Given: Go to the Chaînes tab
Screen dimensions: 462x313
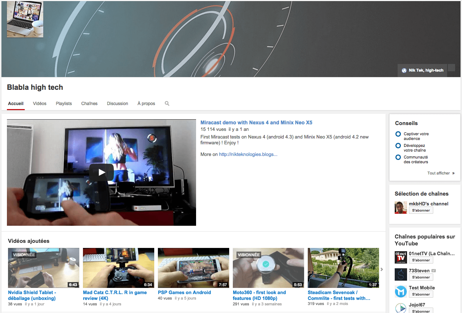Looking at the screenshot, I should tap(89, 104).
